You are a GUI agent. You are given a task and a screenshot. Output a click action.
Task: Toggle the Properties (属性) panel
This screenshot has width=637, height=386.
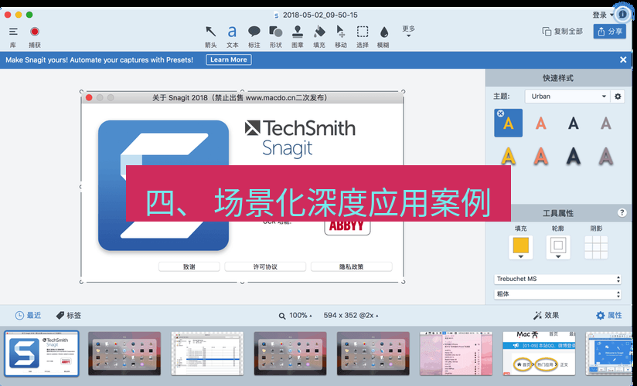click(609, 316)
